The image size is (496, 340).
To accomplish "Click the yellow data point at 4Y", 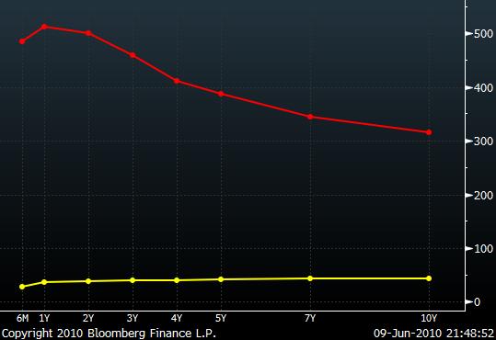I will [177, 280].
